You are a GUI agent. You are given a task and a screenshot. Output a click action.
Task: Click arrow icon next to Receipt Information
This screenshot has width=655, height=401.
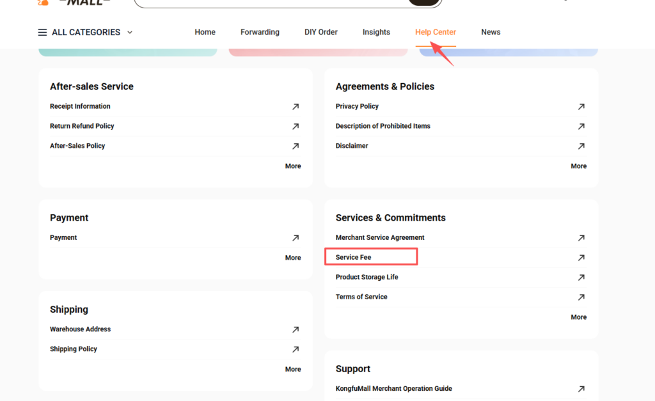[x=296, y=107]
